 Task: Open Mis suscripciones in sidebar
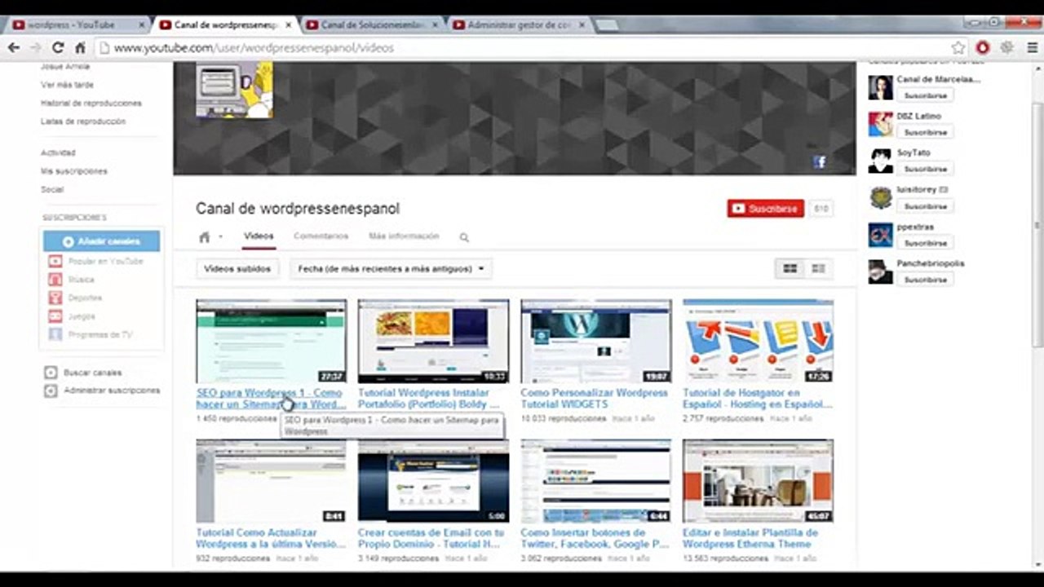pyautogui.click(x=74, y=171)
